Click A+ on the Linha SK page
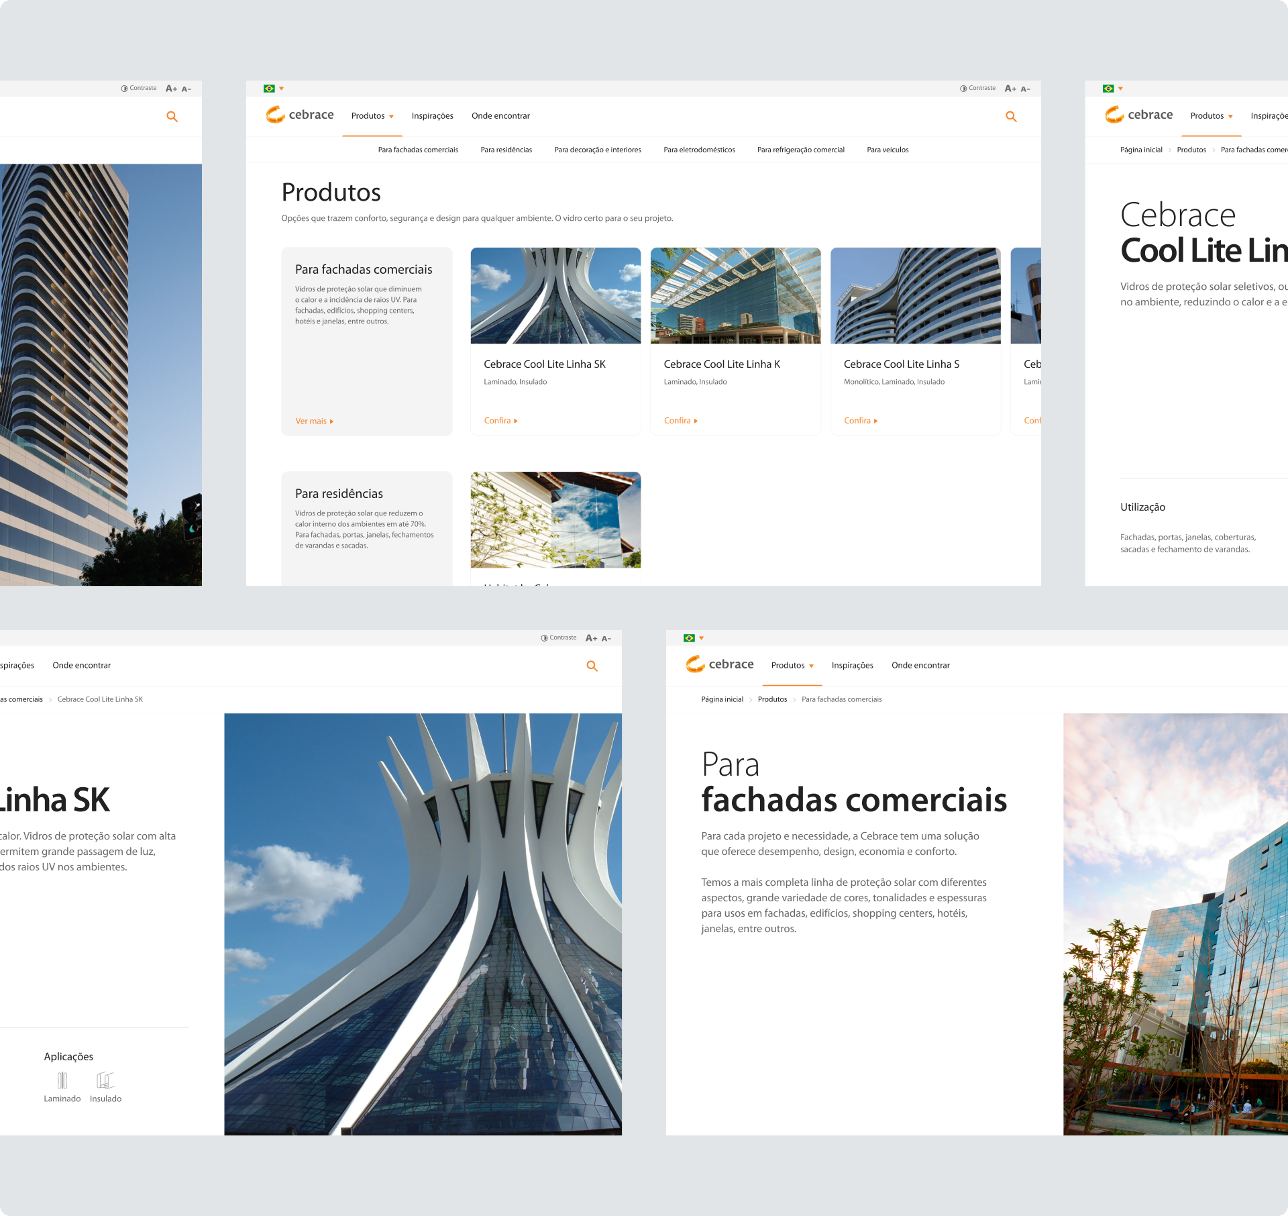The height and width of the screenshot is (1216, 1288). pyautogui.click(x=591, y=638)
